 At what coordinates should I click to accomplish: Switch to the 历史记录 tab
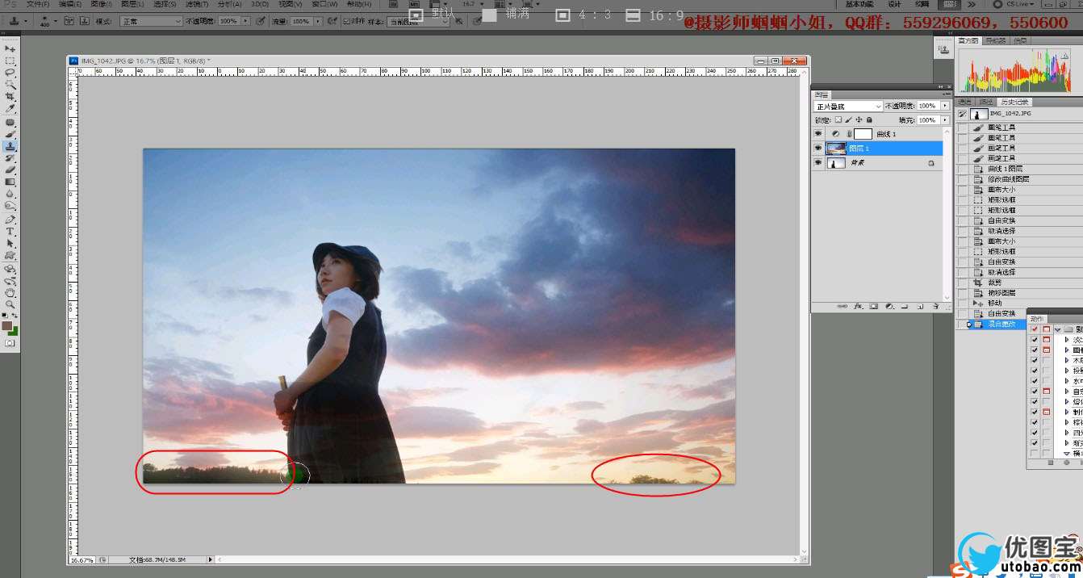(1015, 102)
